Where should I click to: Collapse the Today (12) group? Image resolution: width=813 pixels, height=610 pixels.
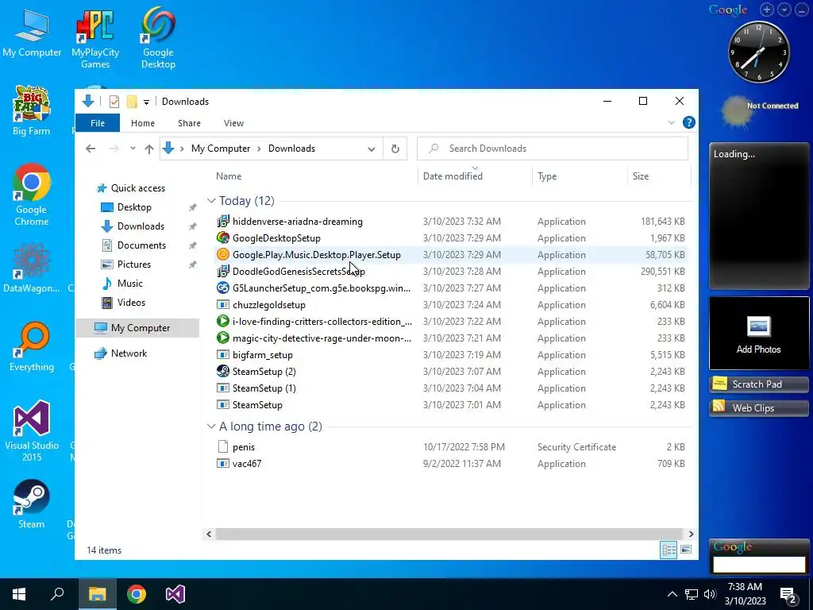click(211, 201)
